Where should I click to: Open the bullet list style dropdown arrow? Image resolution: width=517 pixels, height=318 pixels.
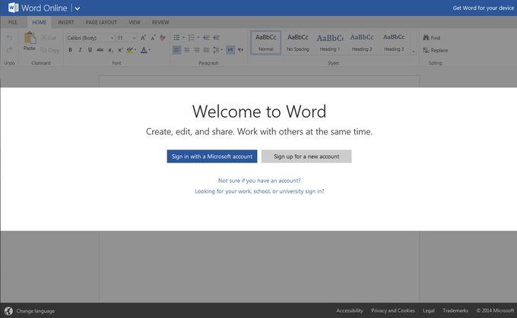(183, 38)
